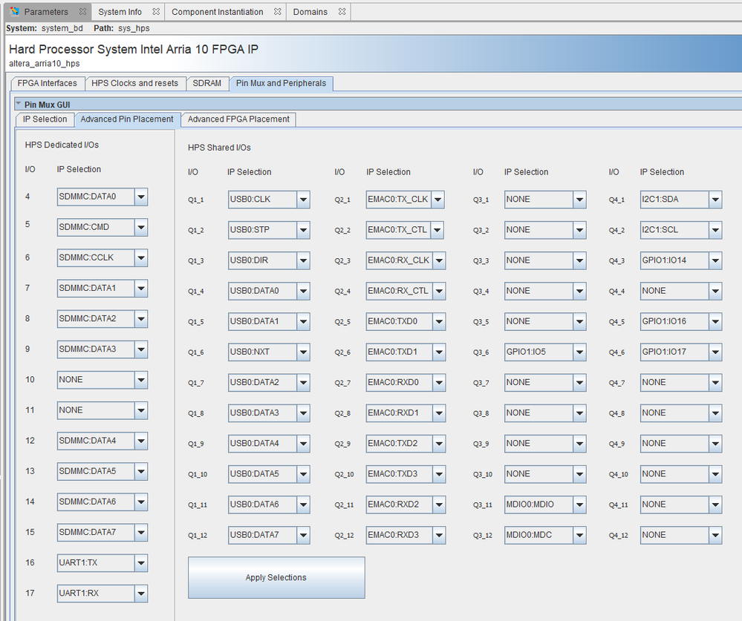Expand Q1_1 USB0:CLK dropdown
This screenshot has height=621, width=742.
click(x=303, y=200)
